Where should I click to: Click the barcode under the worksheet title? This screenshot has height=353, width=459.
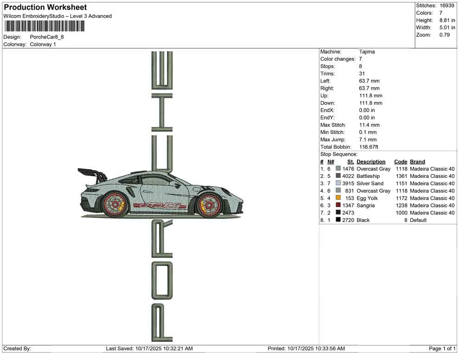[45, 26]
